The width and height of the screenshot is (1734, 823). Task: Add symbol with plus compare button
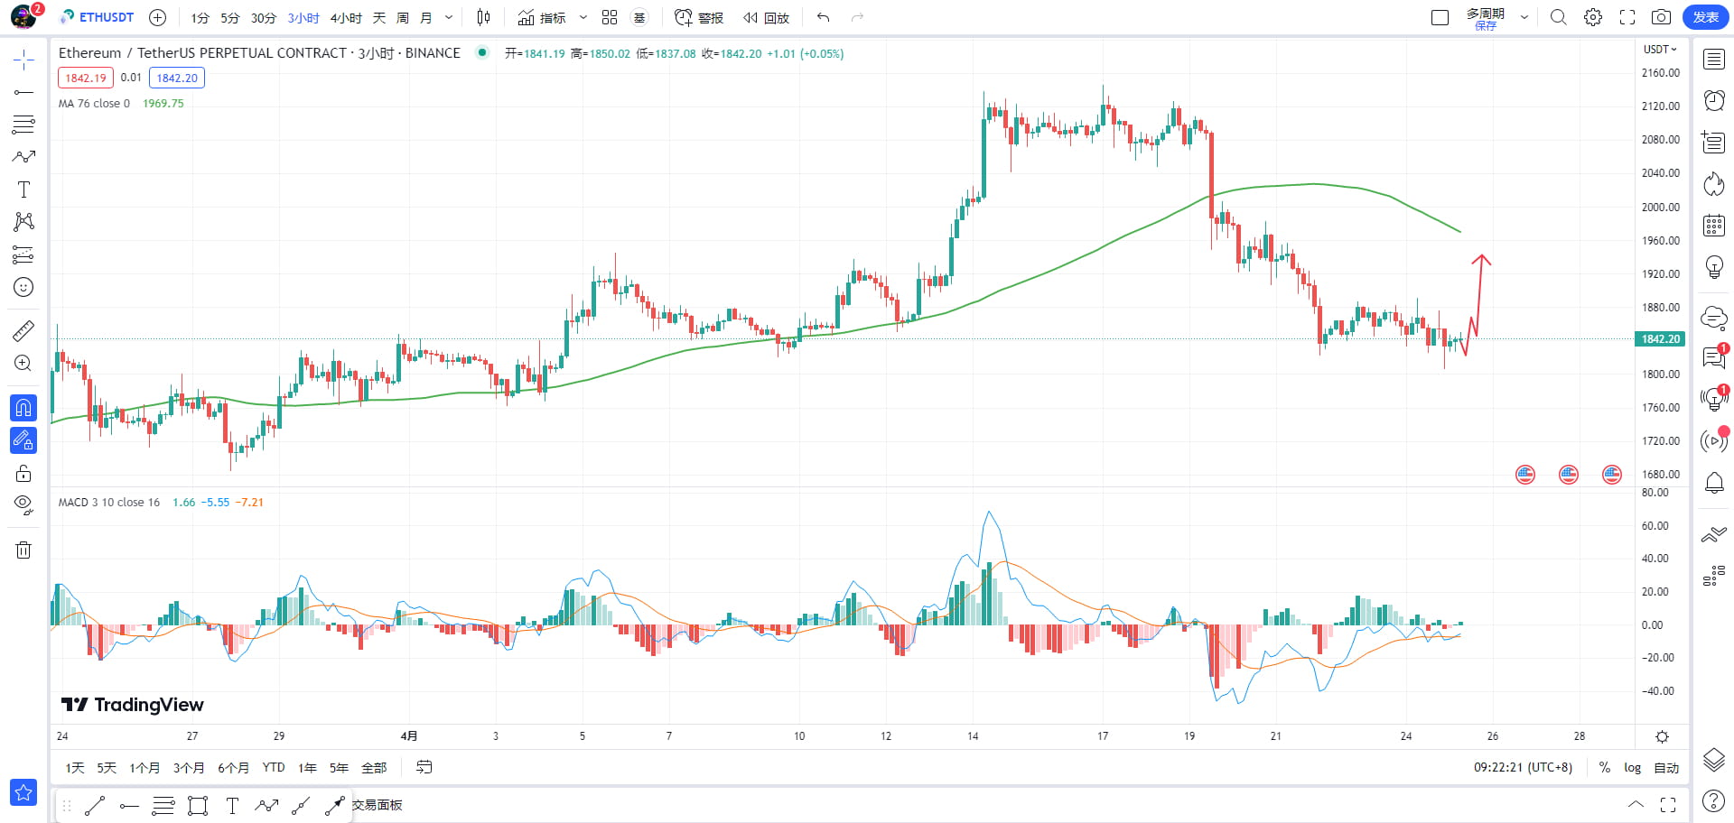[157, 17]
